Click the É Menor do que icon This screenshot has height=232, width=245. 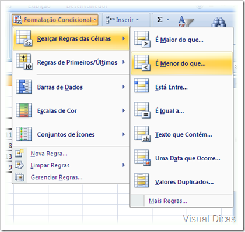coord(142,63)
